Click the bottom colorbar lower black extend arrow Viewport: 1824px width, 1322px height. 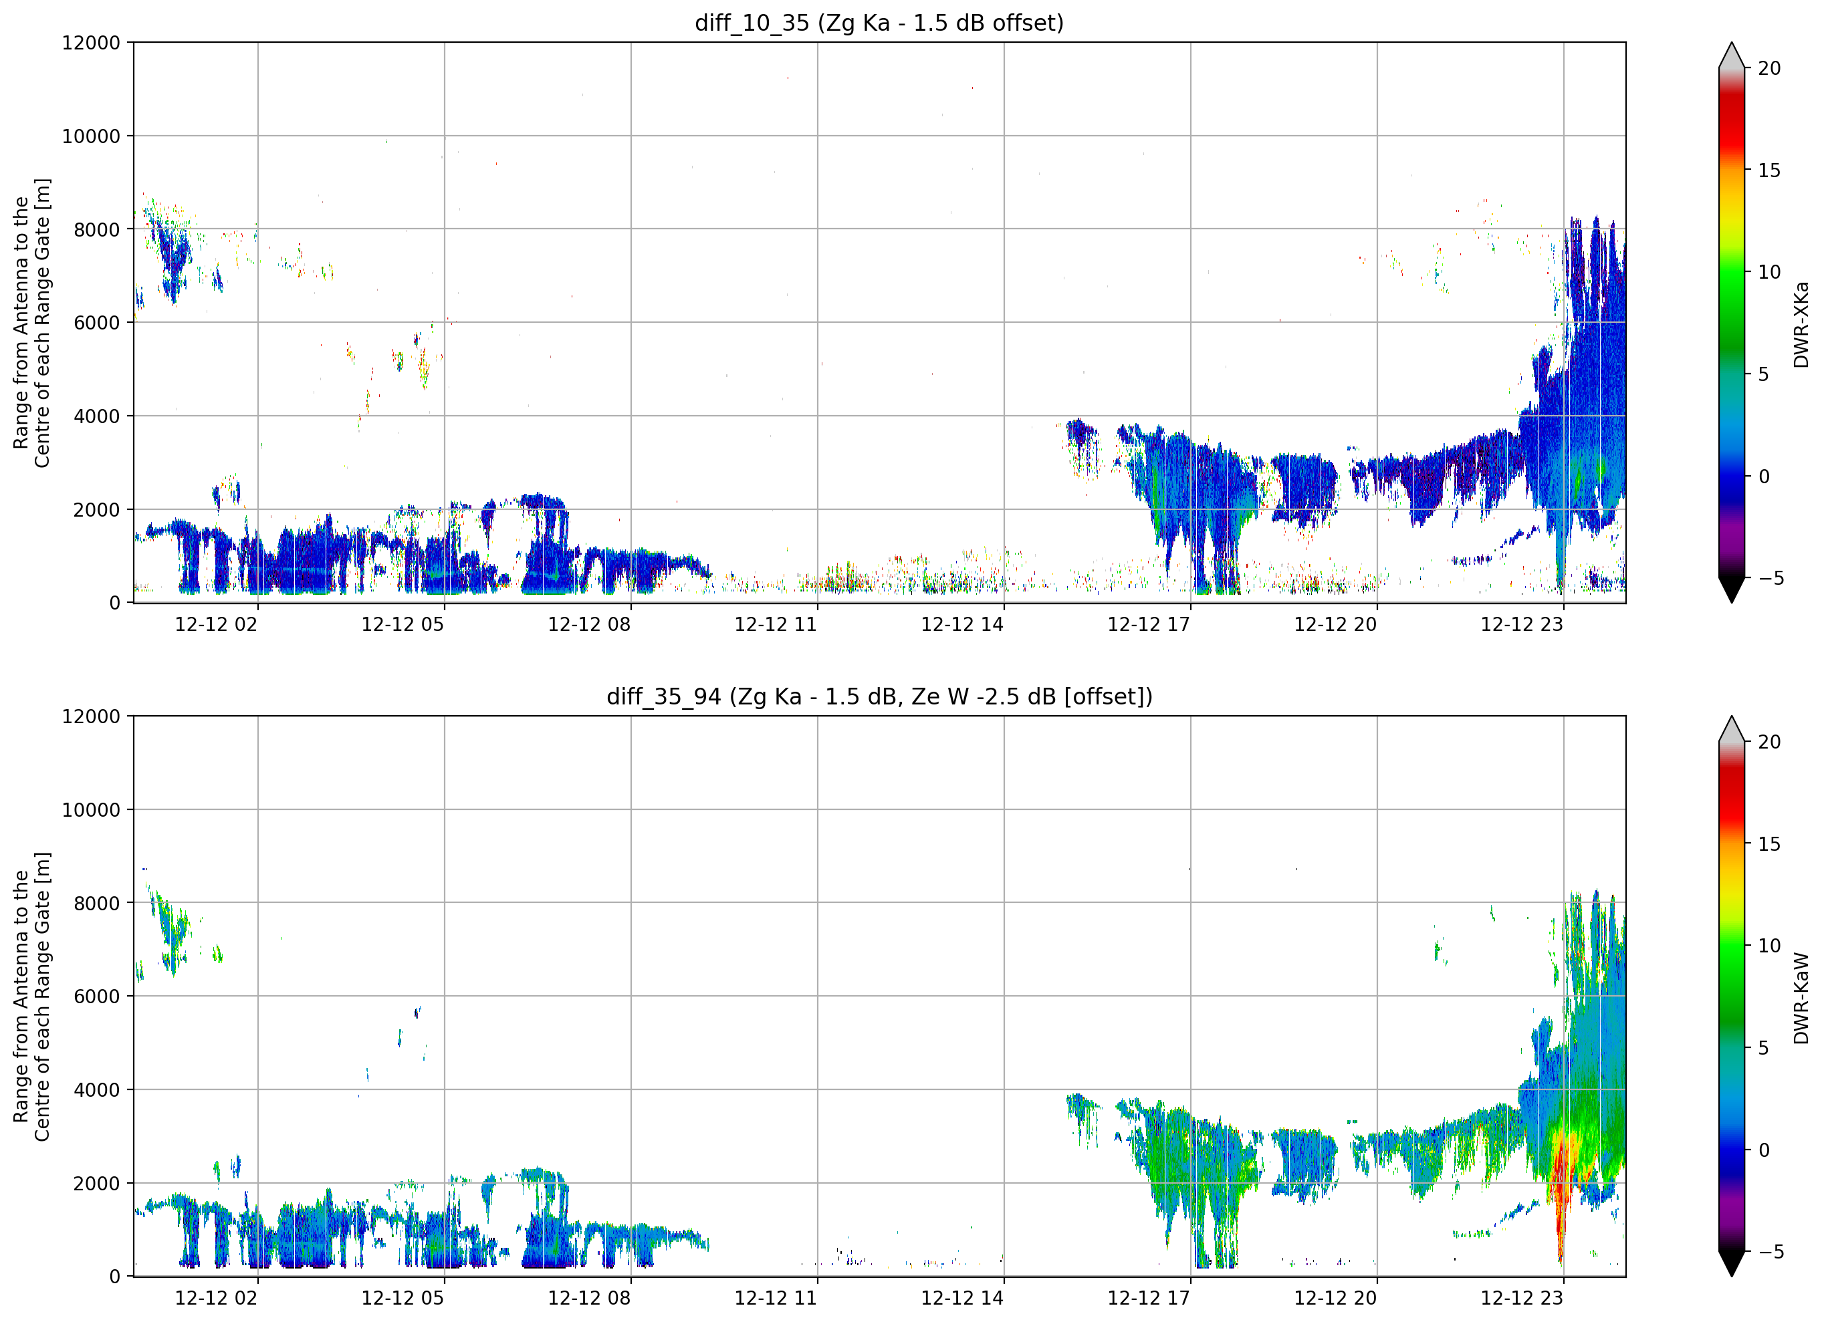tap(1732, 1264)
